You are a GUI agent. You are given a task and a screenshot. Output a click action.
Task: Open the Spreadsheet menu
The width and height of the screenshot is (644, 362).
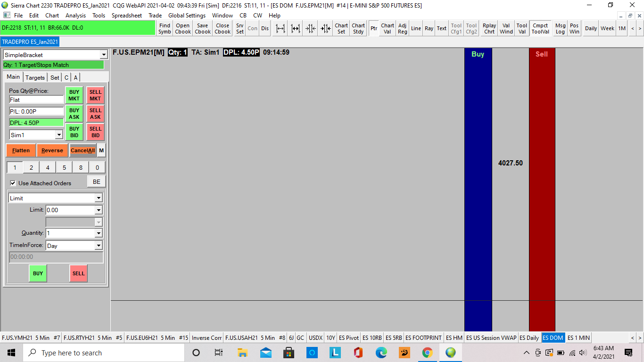(x=127, y=16)
